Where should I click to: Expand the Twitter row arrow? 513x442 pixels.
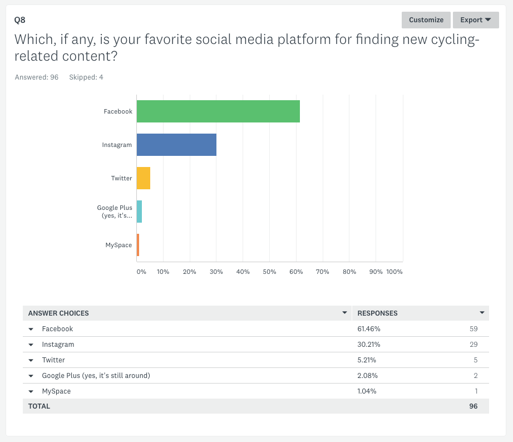[31, 360]
